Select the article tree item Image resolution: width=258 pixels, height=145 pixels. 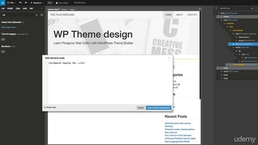tap(243, 48)
